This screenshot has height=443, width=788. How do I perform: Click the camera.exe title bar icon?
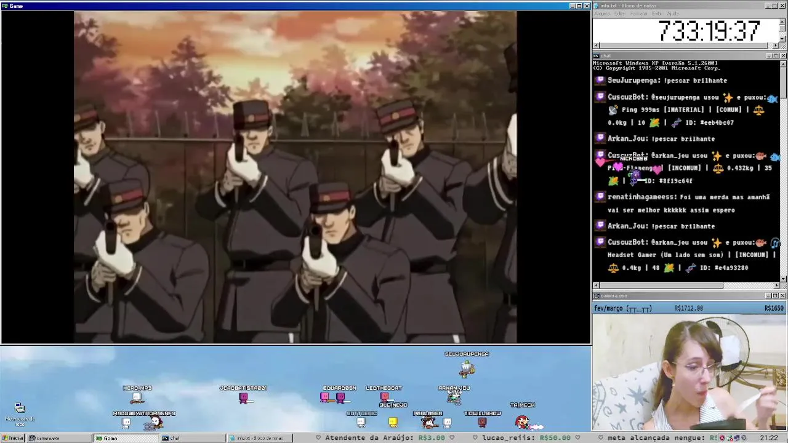tap(597, 296)
